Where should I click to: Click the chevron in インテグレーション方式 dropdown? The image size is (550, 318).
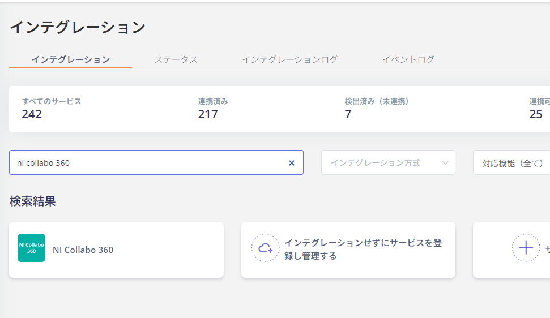point(445,163)
